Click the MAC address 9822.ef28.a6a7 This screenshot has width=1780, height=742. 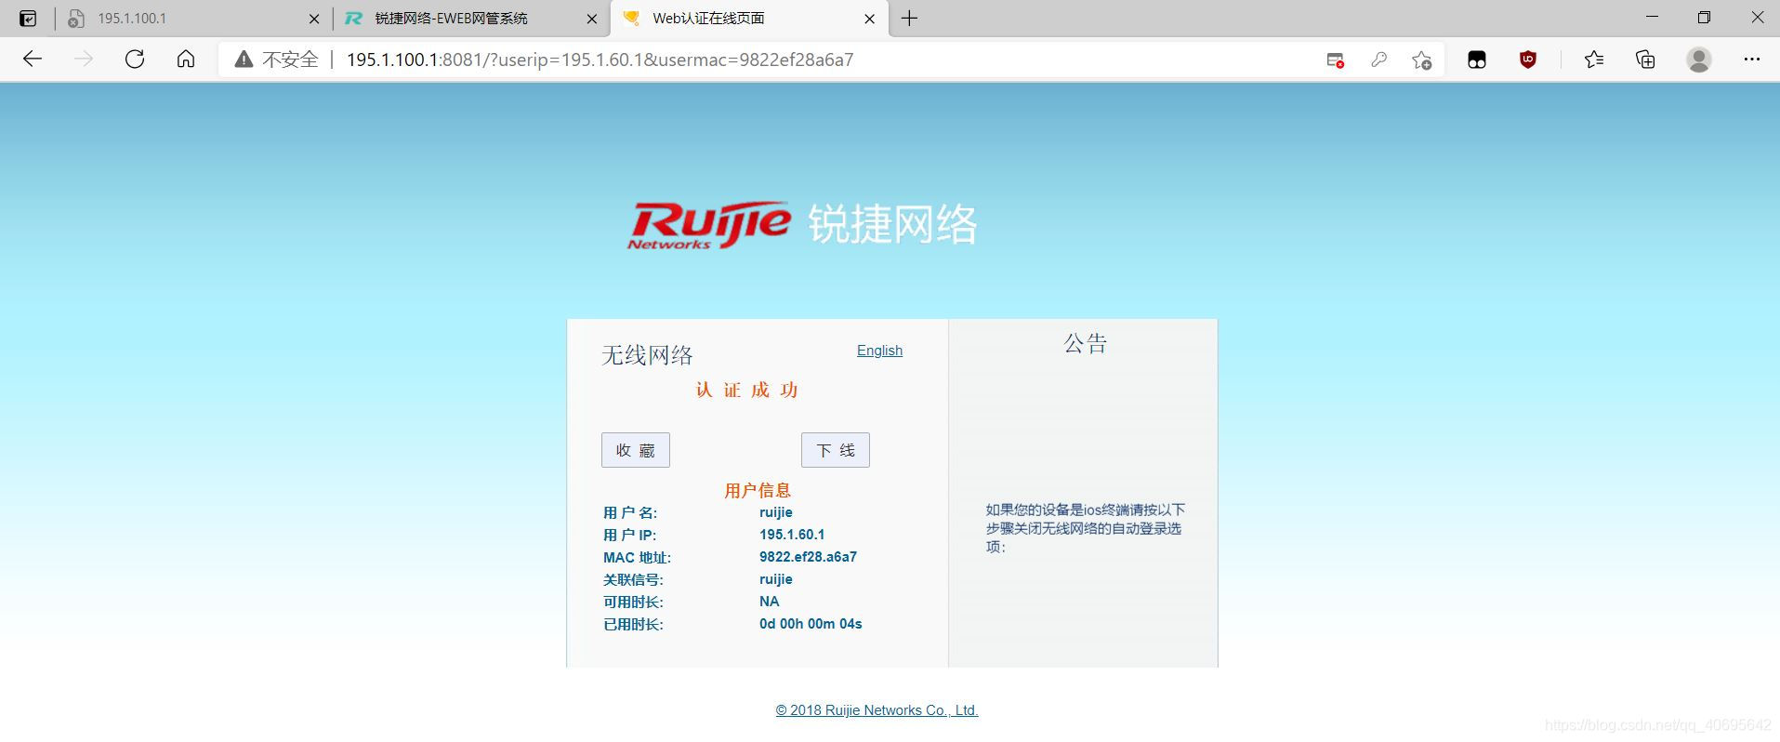[x=808, y=557]
